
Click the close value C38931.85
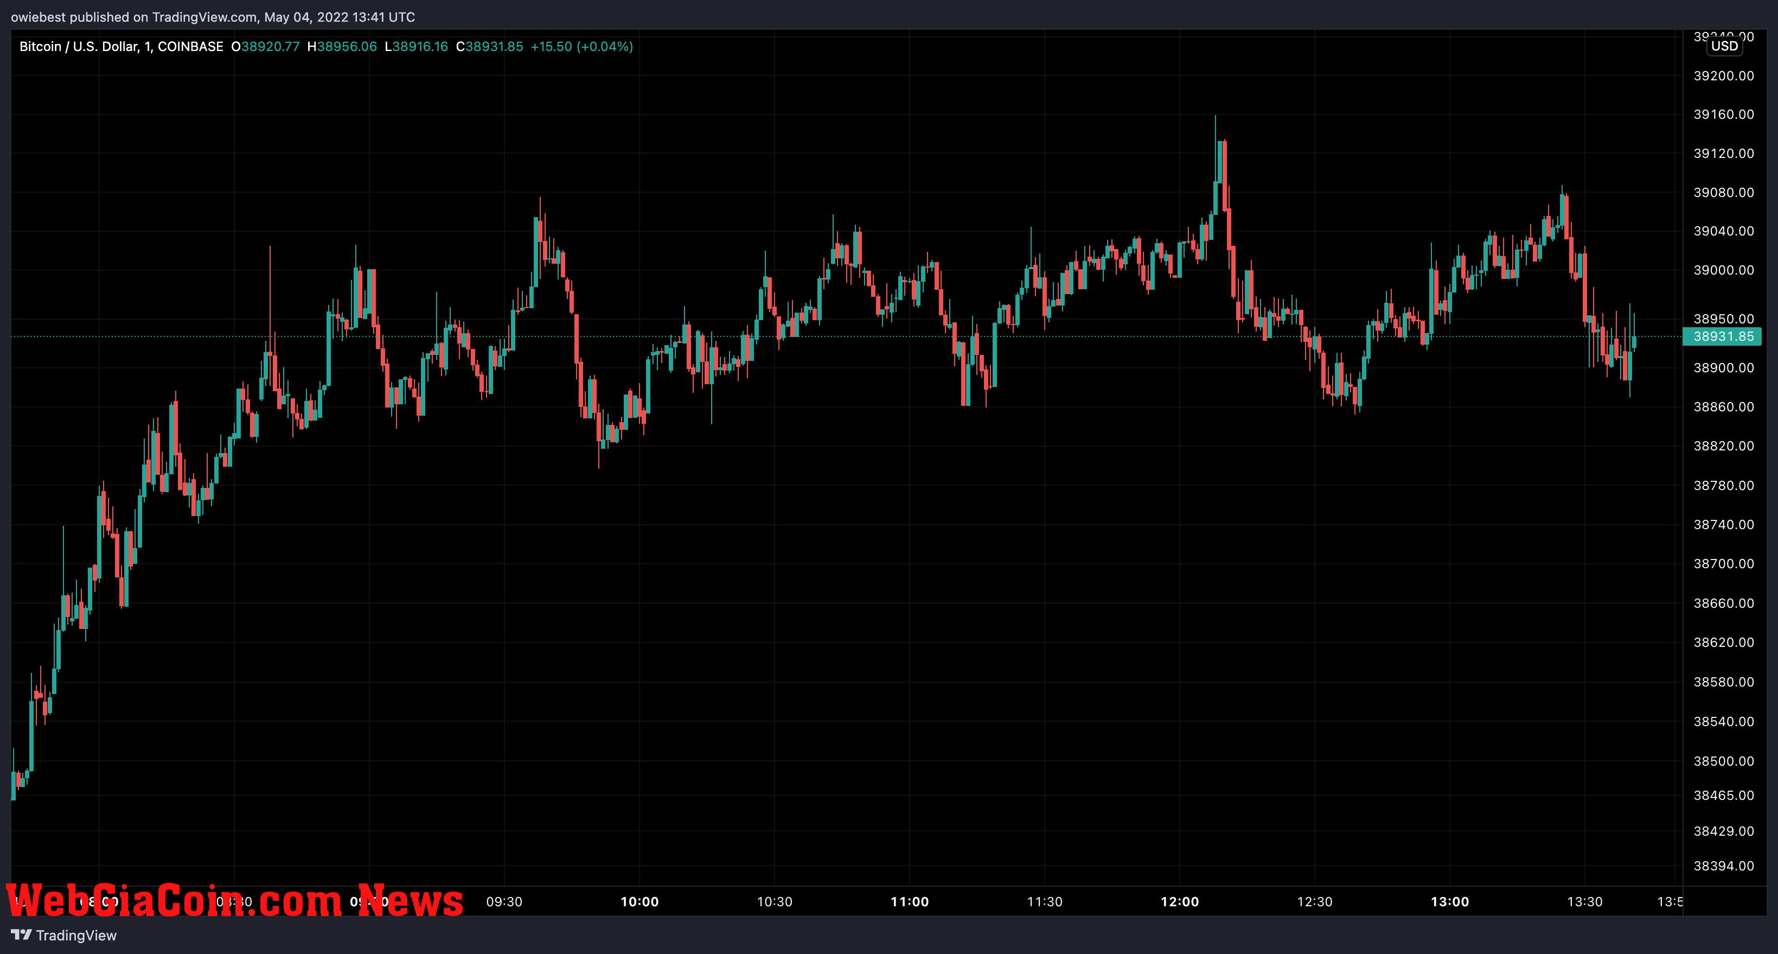489,46
